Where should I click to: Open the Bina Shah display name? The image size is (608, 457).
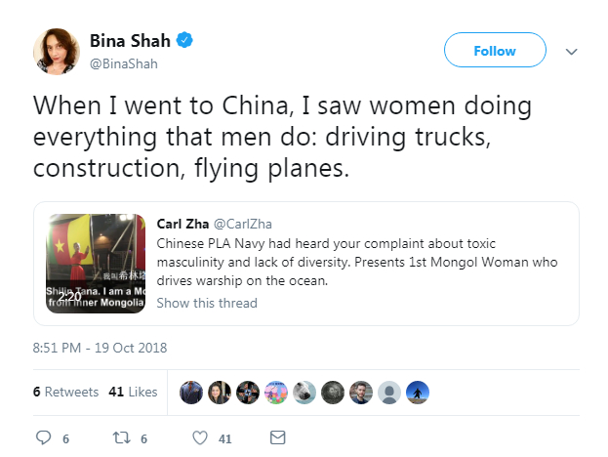(x=130, y=41)
